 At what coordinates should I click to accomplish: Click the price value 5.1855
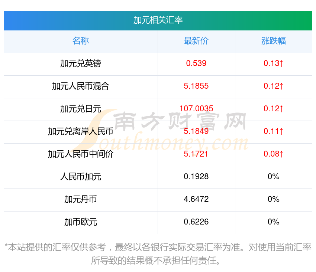[x=196, y=86]
